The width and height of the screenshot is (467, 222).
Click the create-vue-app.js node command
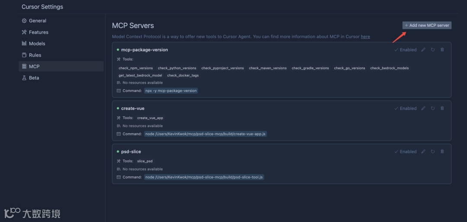pyautogui.click(x=205, y=134)
